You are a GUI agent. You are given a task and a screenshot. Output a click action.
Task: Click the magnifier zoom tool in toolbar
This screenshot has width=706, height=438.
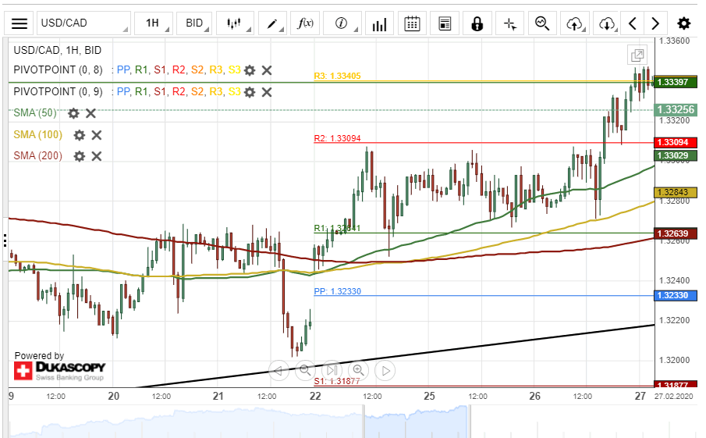[542, 23]
